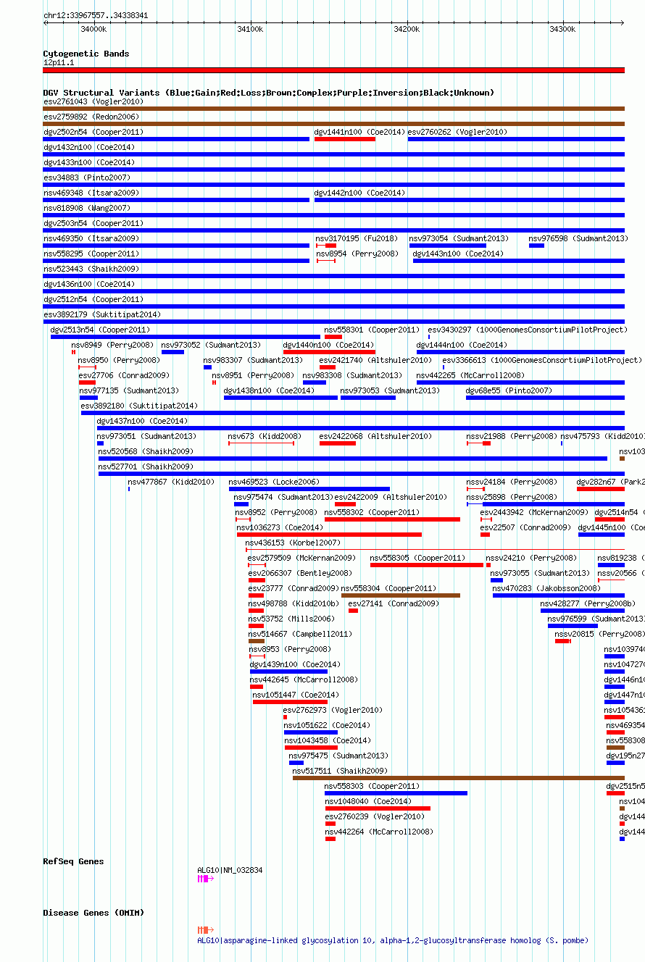
Task: Click variant nsv673 (Kidd2008)
Action: tap(265, 436)
